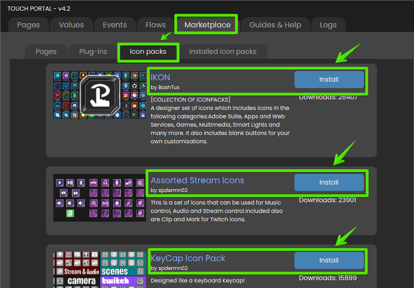Click the 'TOUCH PORTAL - v4.2' title text

pos(39,9)
